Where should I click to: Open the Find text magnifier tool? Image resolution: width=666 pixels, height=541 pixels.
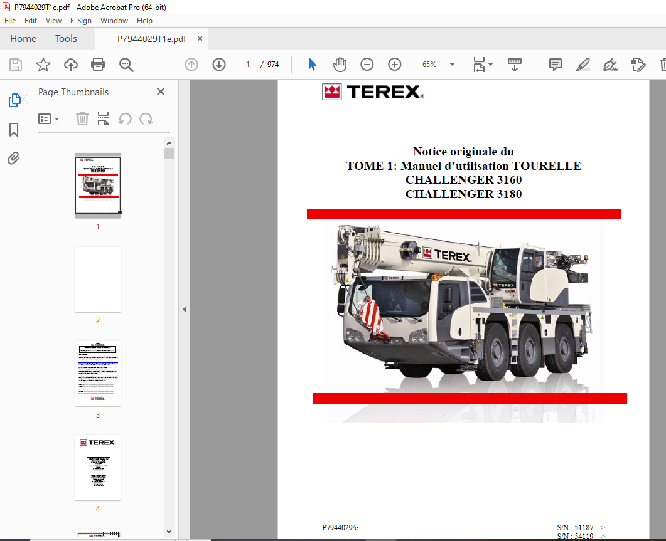tap(126, 65)
